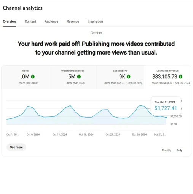Image resolution: width=193 pixels, height=194 pixels.
Task: Click the Oct 16, 2024 axis label
Action: click(x=86, y=134)
